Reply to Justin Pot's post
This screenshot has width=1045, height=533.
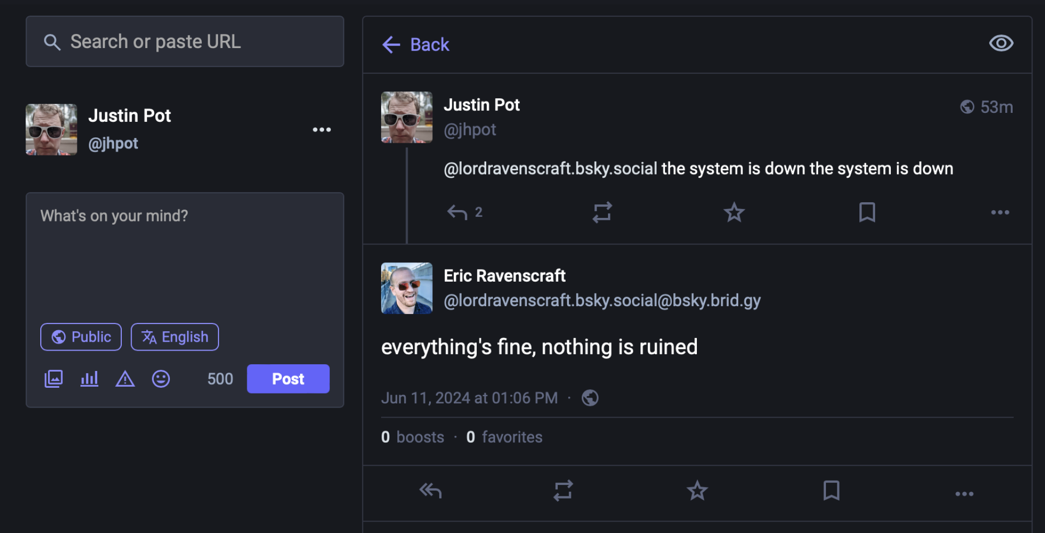[x=455, y=212]
